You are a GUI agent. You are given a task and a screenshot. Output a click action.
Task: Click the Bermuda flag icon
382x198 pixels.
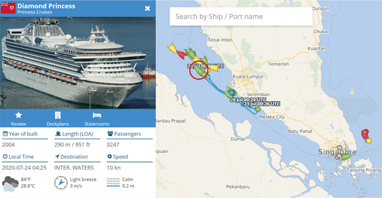tap(8, 8)
